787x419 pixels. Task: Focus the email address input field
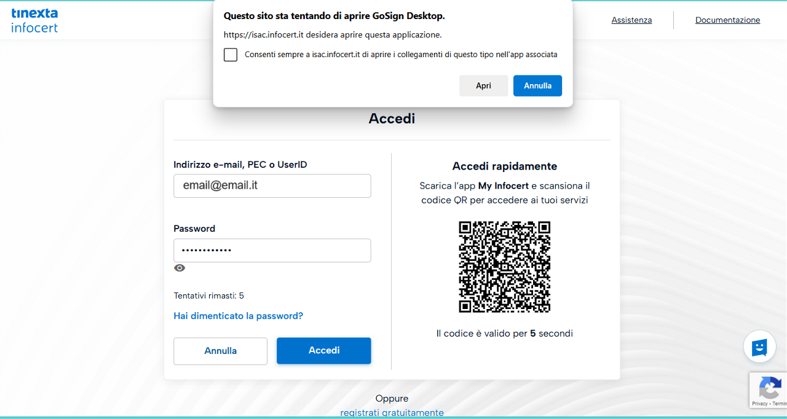click(272, 186)
